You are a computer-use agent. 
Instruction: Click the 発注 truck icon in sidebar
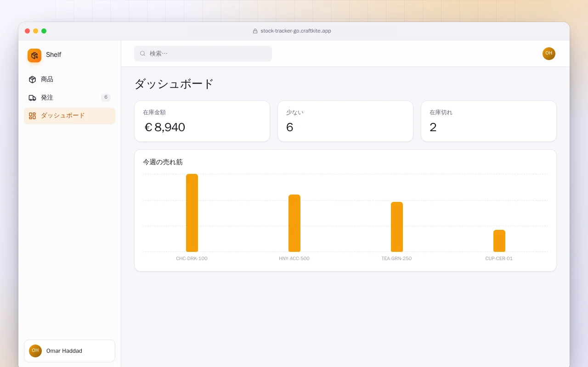tap(32, 98)
